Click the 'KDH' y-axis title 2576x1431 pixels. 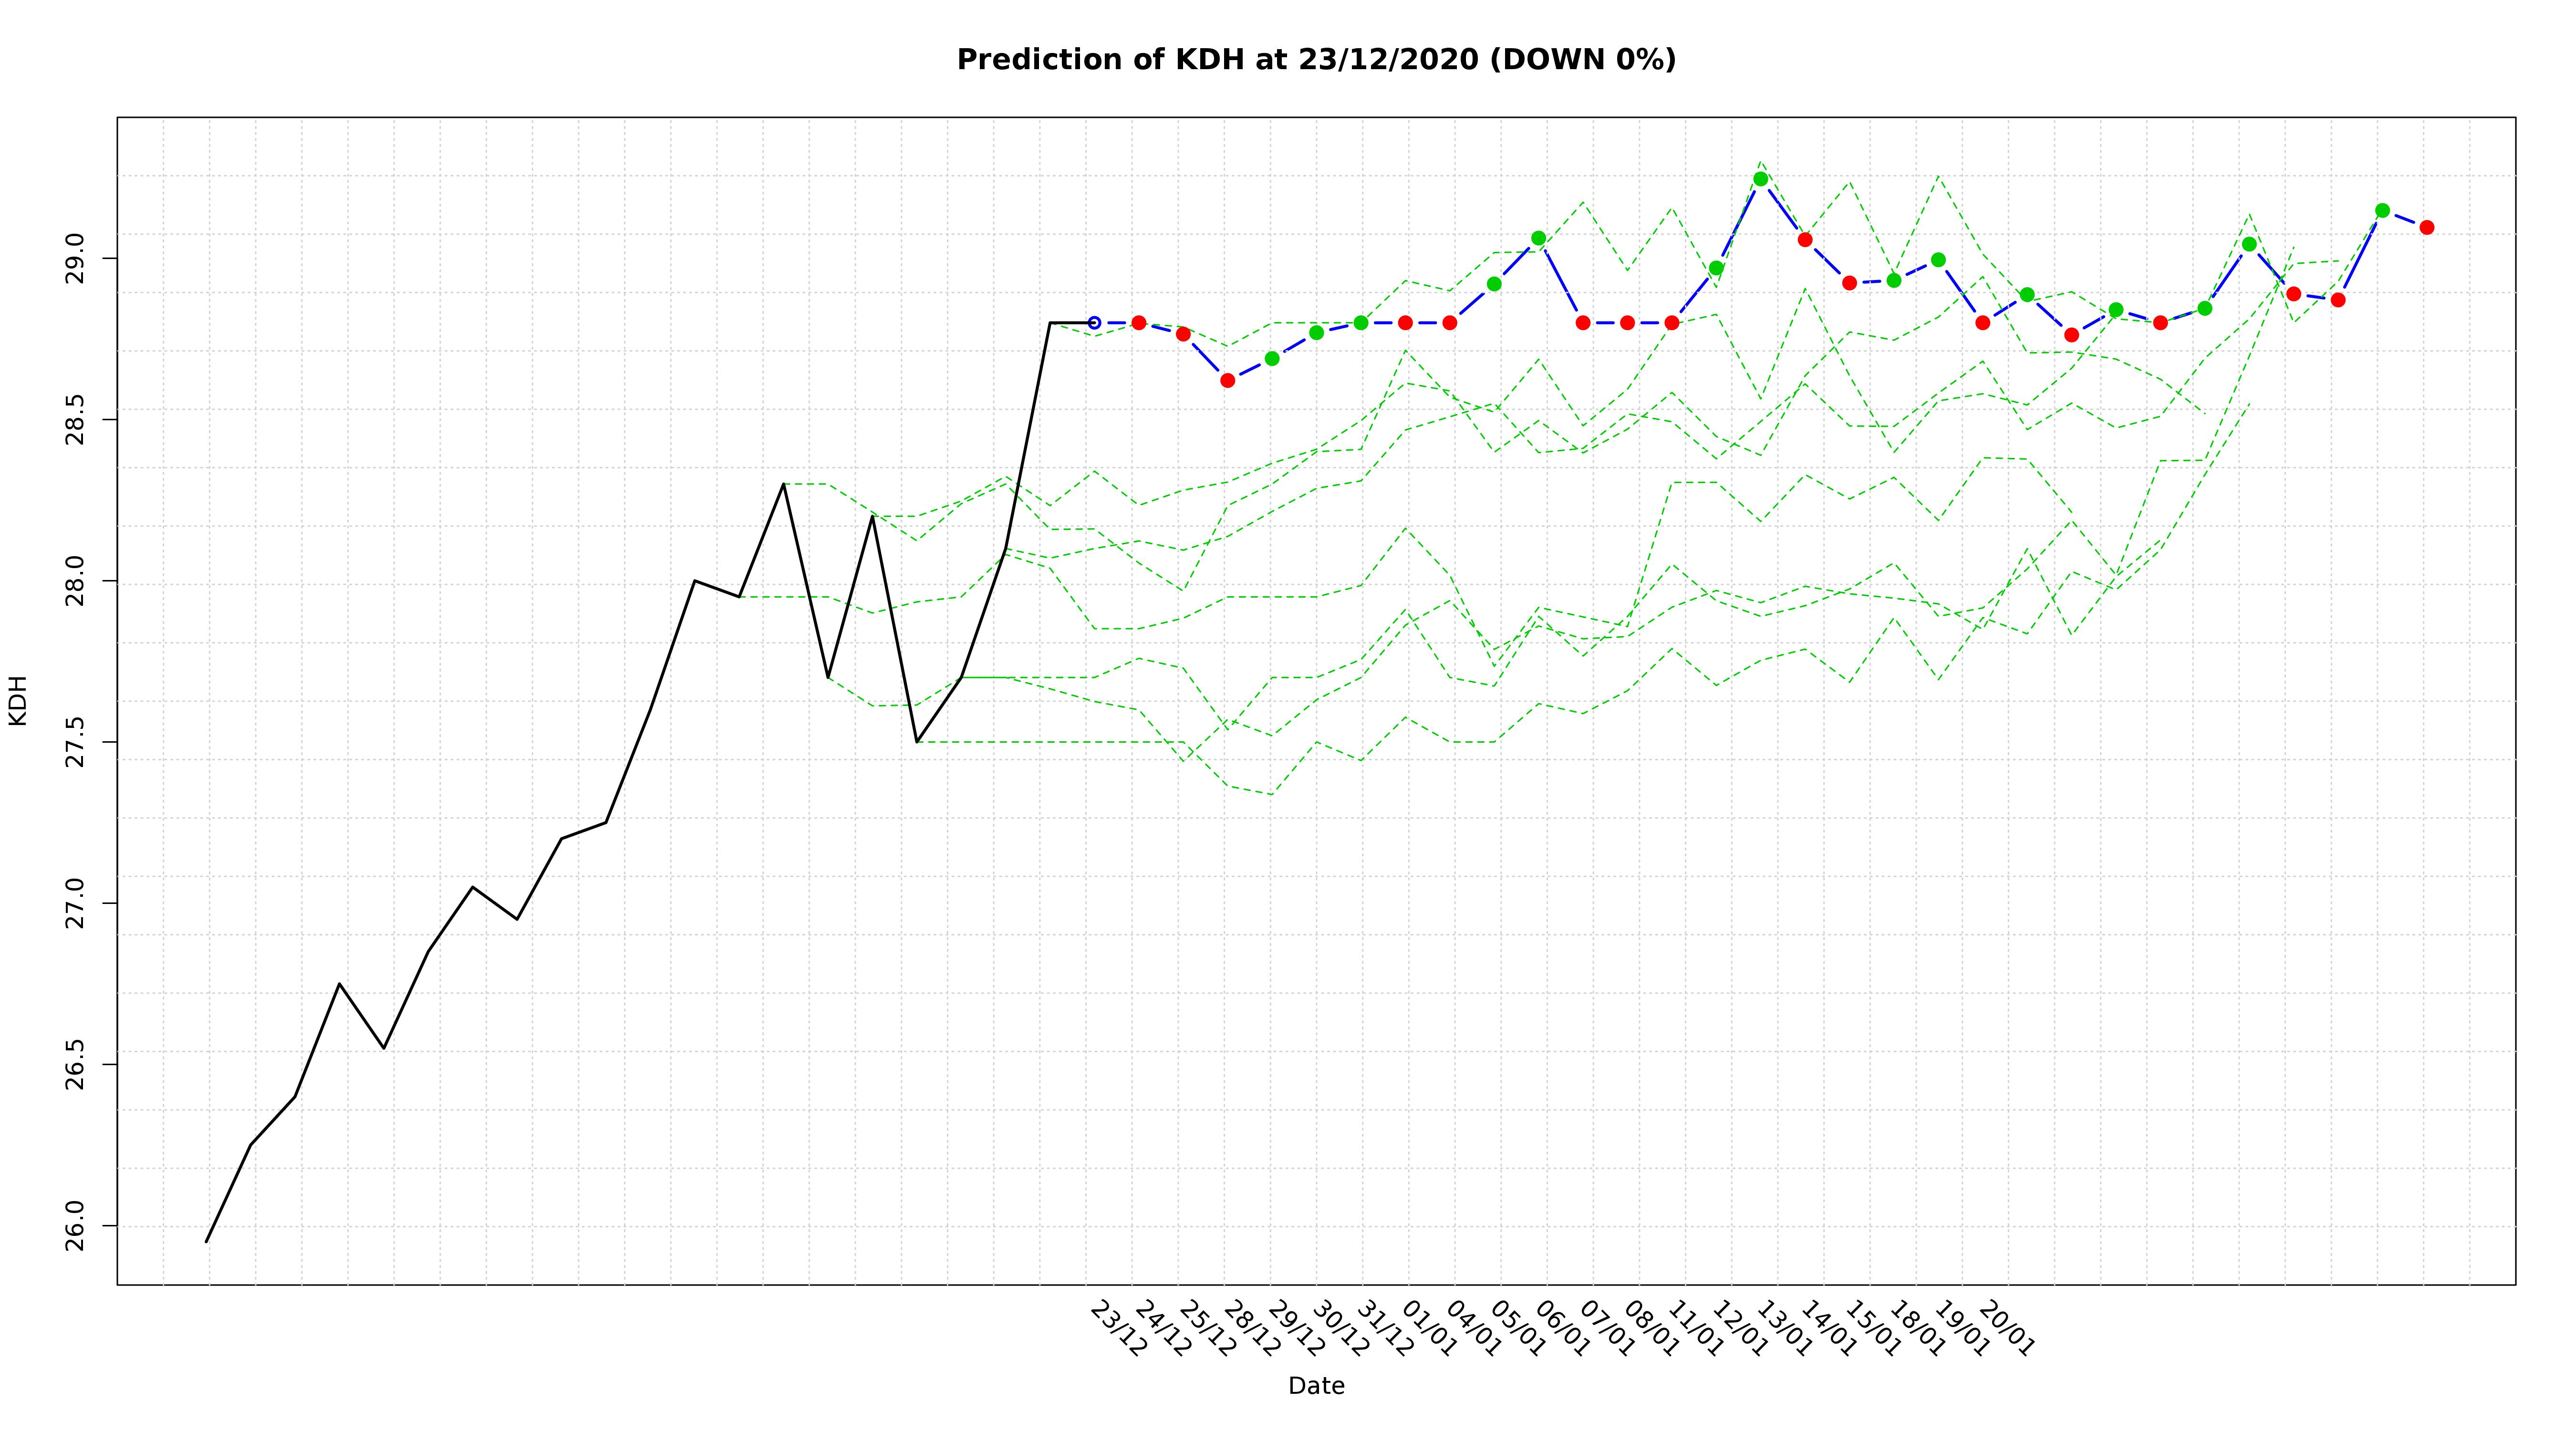[18, 700]
